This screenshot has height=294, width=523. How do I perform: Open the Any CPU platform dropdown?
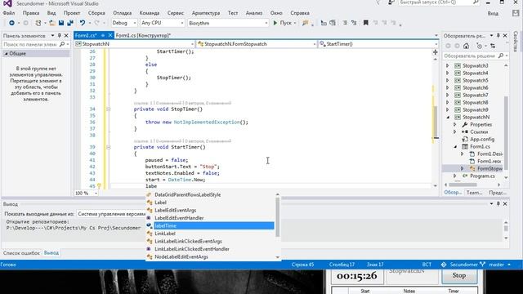click(x=162, y=23)
